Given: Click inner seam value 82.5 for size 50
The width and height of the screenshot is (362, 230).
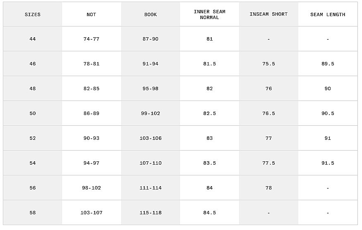Looking at the screenshot, I should click(210, 113).
